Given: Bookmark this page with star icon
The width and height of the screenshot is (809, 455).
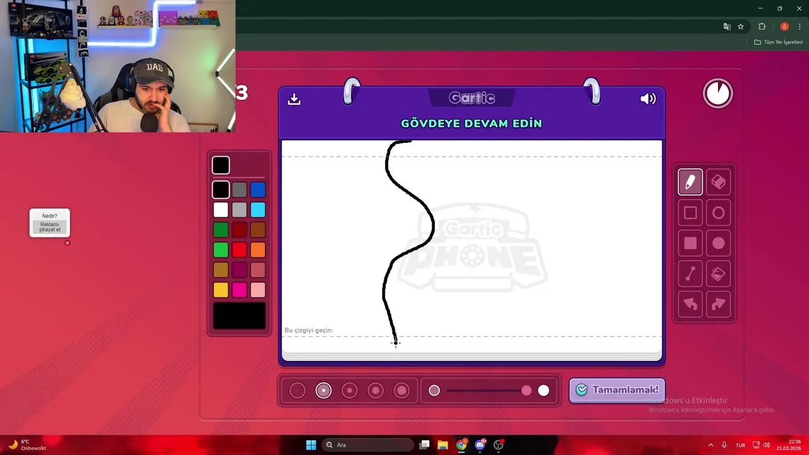Looking at the screenshot, I should [x=741, y=27].
